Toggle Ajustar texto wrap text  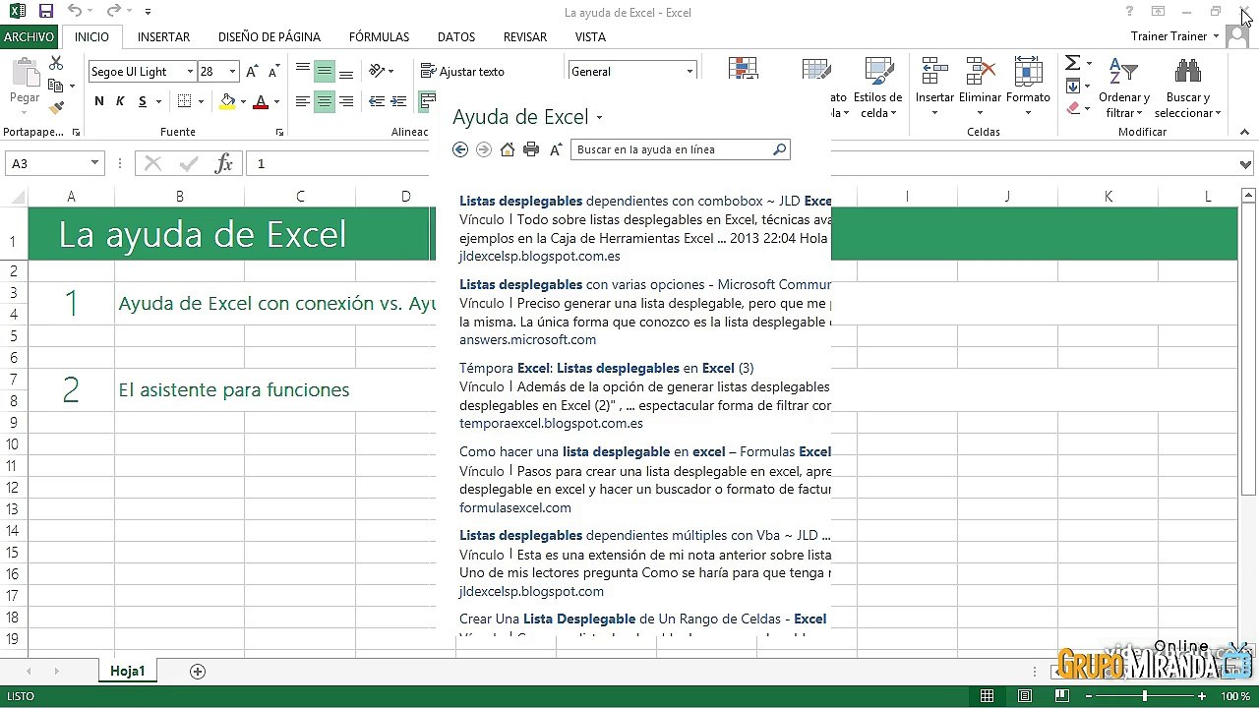[x=462, y=71]
